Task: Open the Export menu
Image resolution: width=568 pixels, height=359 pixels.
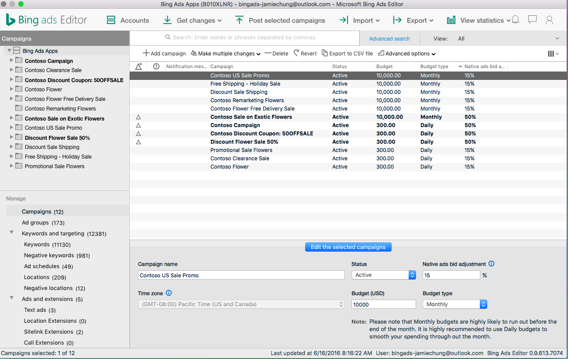Action: tap(413, 20)
